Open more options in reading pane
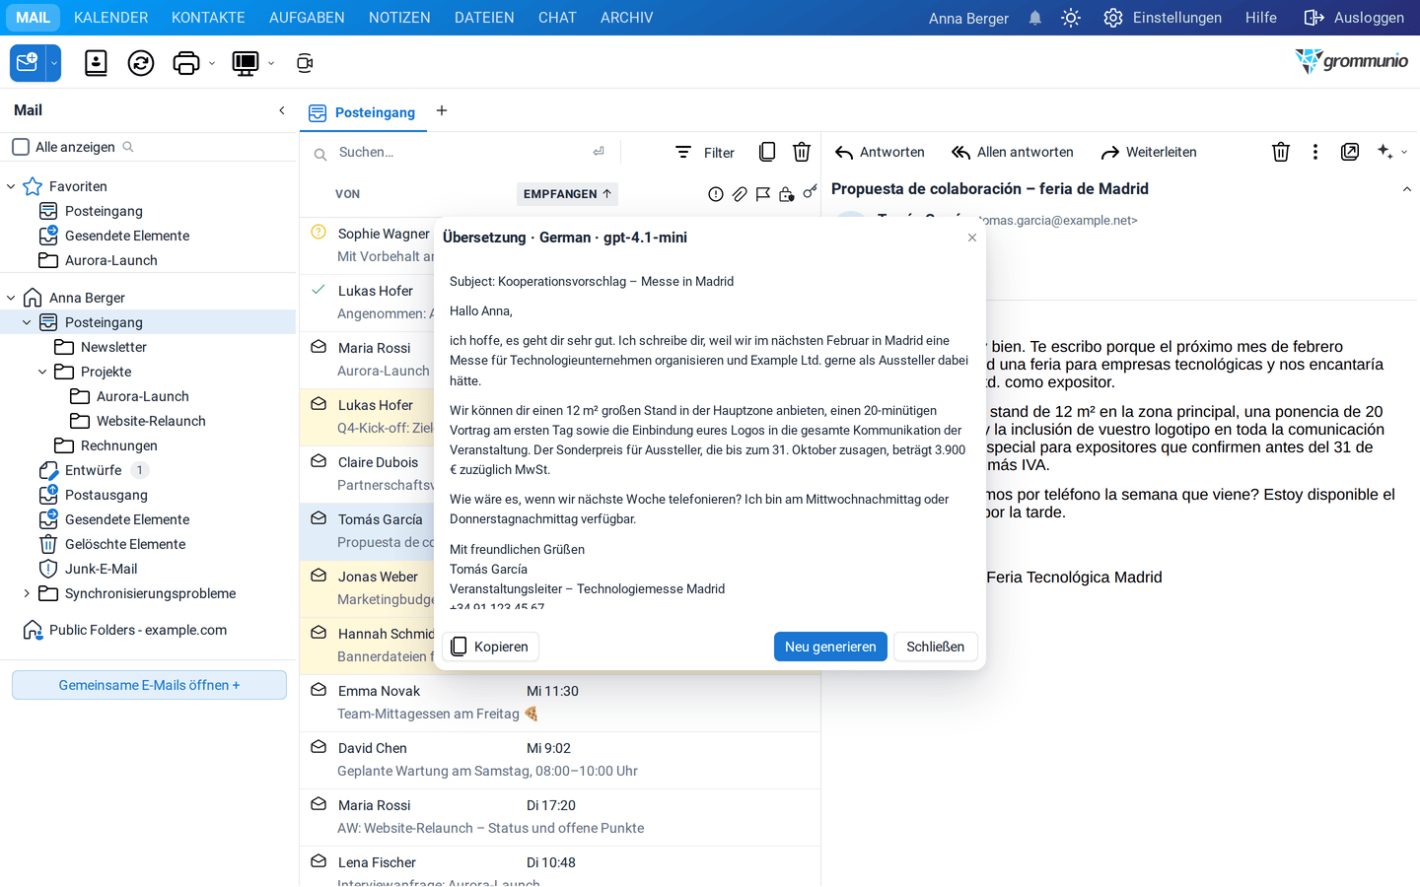The image size is (1420, 887). [1315, 152]
